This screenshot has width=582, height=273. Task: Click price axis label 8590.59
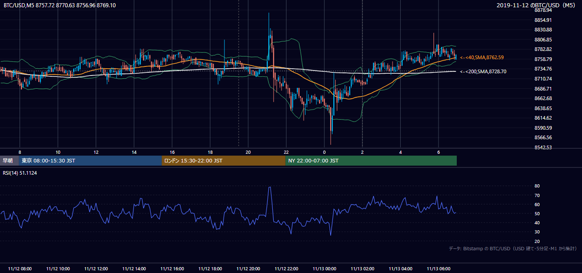coord(543,128)
